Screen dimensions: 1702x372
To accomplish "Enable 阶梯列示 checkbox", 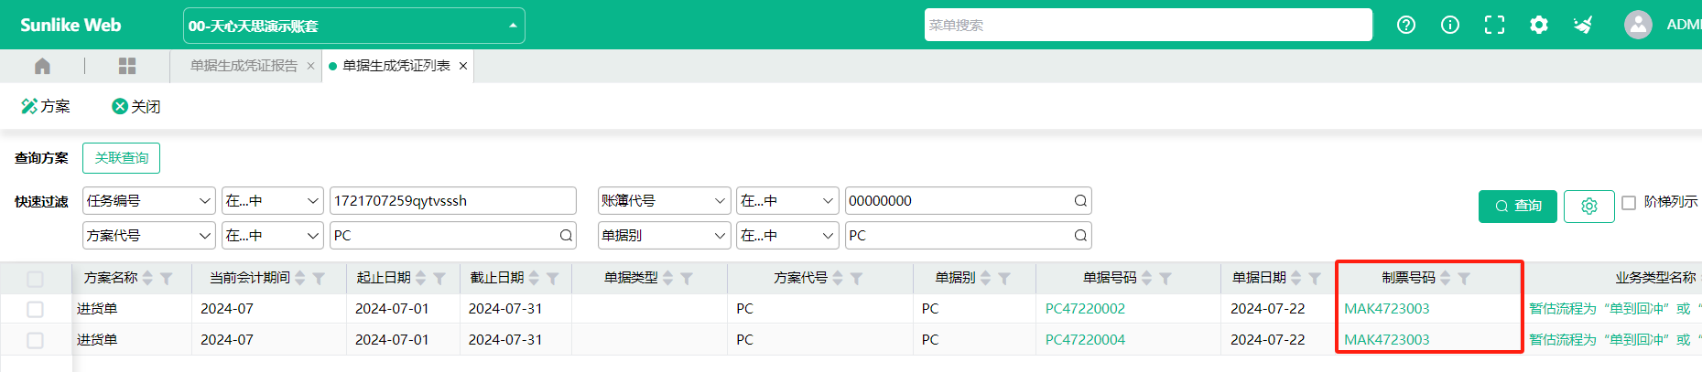I will [1629, 202].
